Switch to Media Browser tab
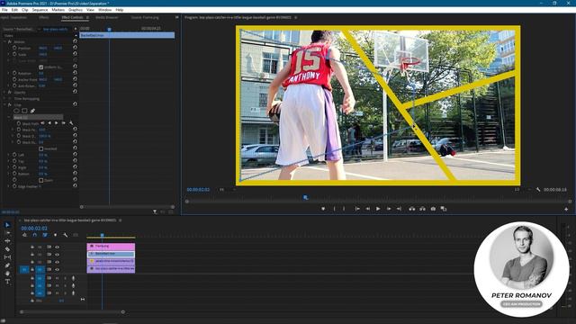Screen dimensions: 576x324 [107, 17]
